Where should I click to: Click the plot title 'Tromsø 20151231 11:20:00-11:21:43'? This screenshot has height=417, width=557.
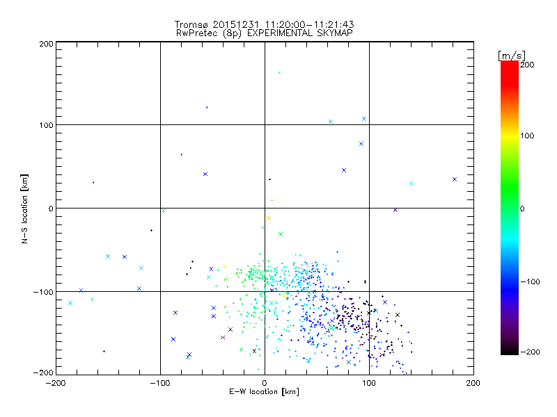point(264,24)
